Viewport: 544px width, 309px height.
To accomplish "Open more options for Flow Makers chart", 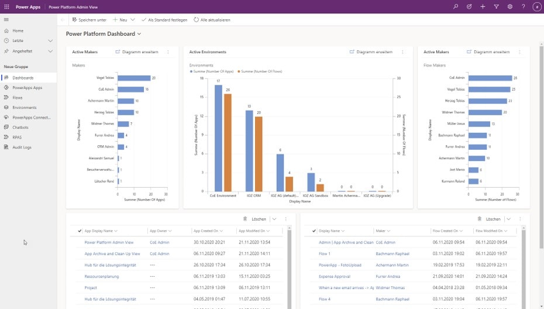I will point(519,51).
